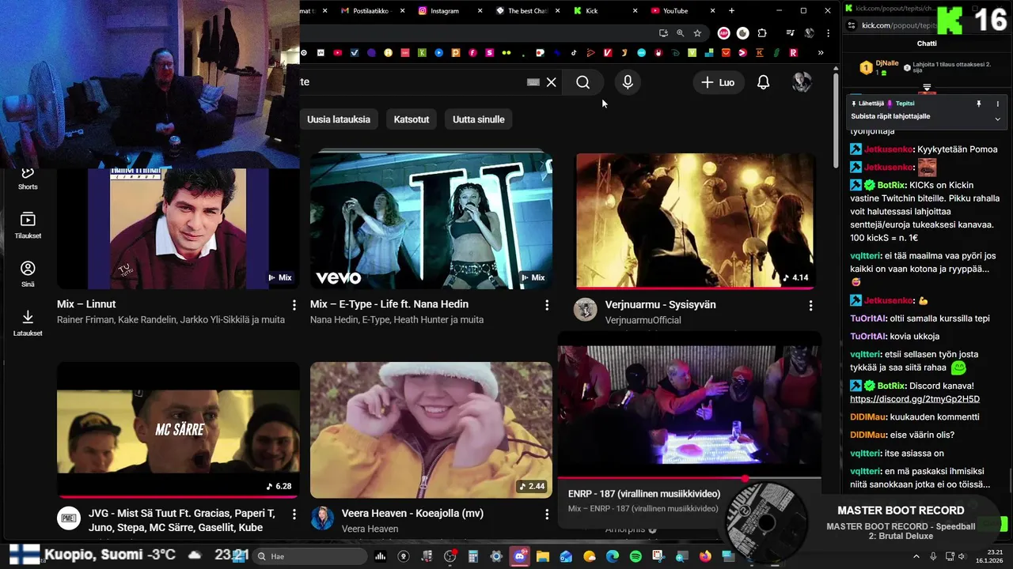Viewport: 1013px width, 569px height.
Task: Open the browser extensions puzzle icon
Action: [x=762, y=33]
